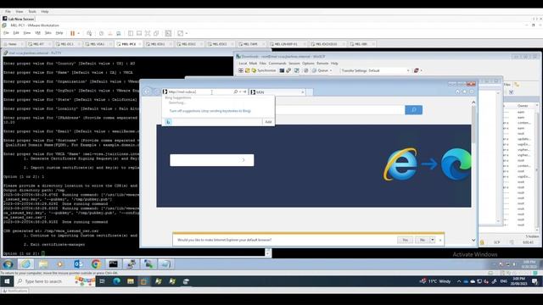Click Microsoft Edge icon on host taskbar
543x305 pixels.
click(116, 281)
